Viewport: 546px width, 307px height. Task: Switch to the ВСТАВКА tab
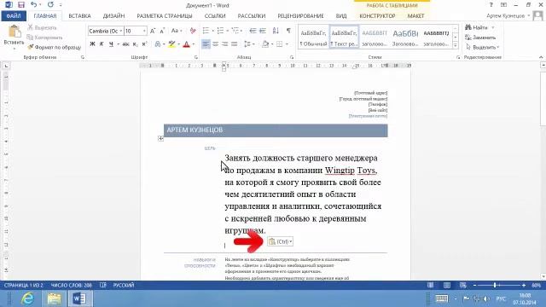click(79, 16)
